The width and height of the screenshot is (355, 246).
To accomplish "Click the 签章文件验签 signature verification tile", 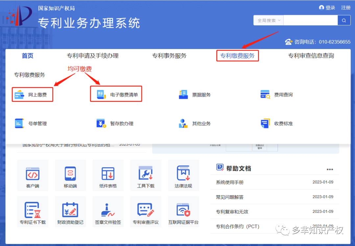I will click(x=108, y=212).
